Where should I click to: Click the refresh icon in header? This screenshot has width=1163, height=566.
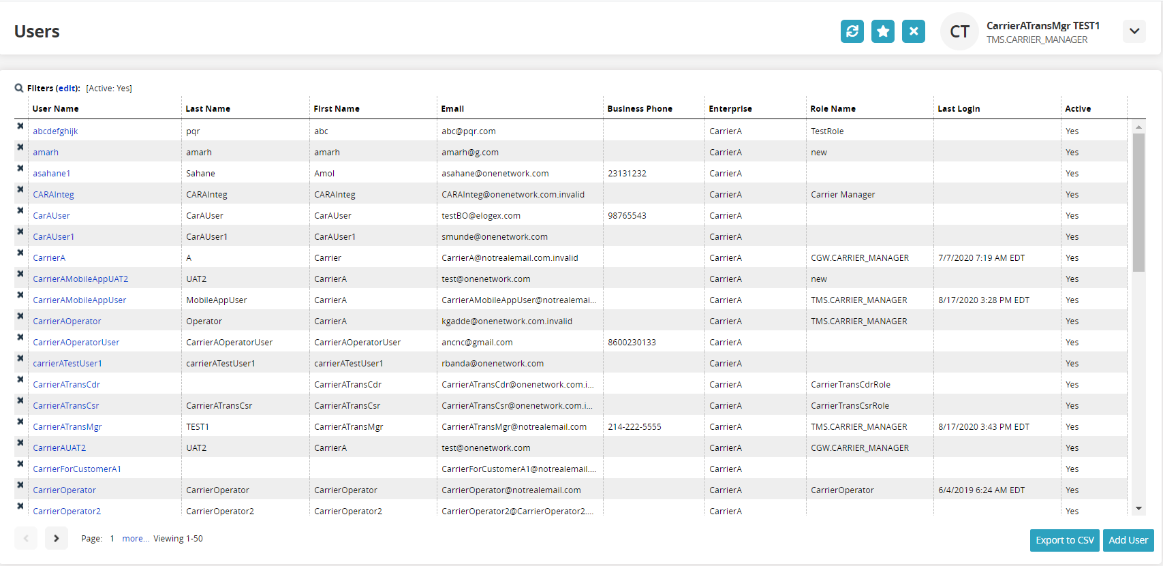(x=852, y=31)
